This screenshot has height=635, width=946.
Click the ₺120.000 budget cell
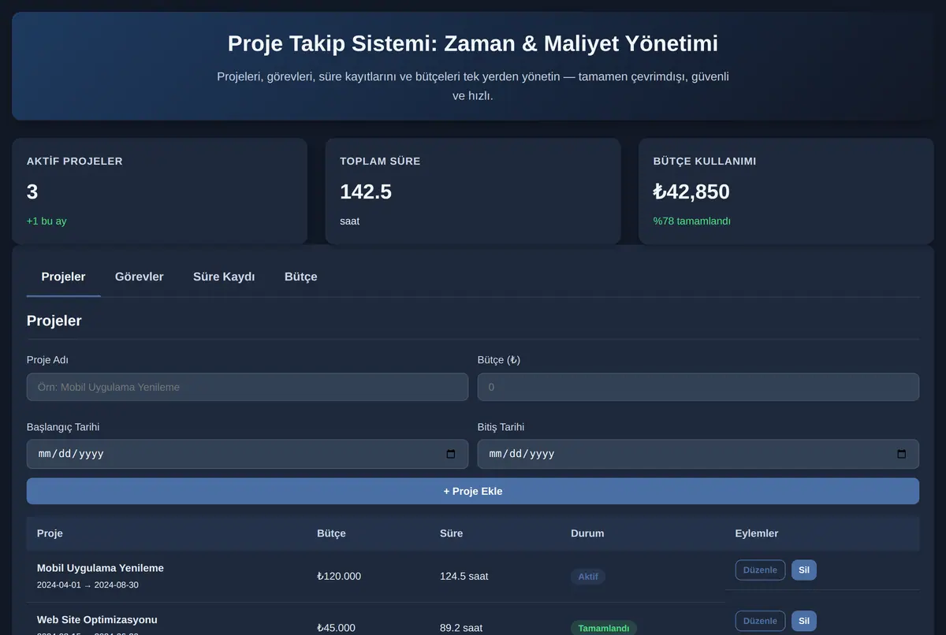(339, 576)
